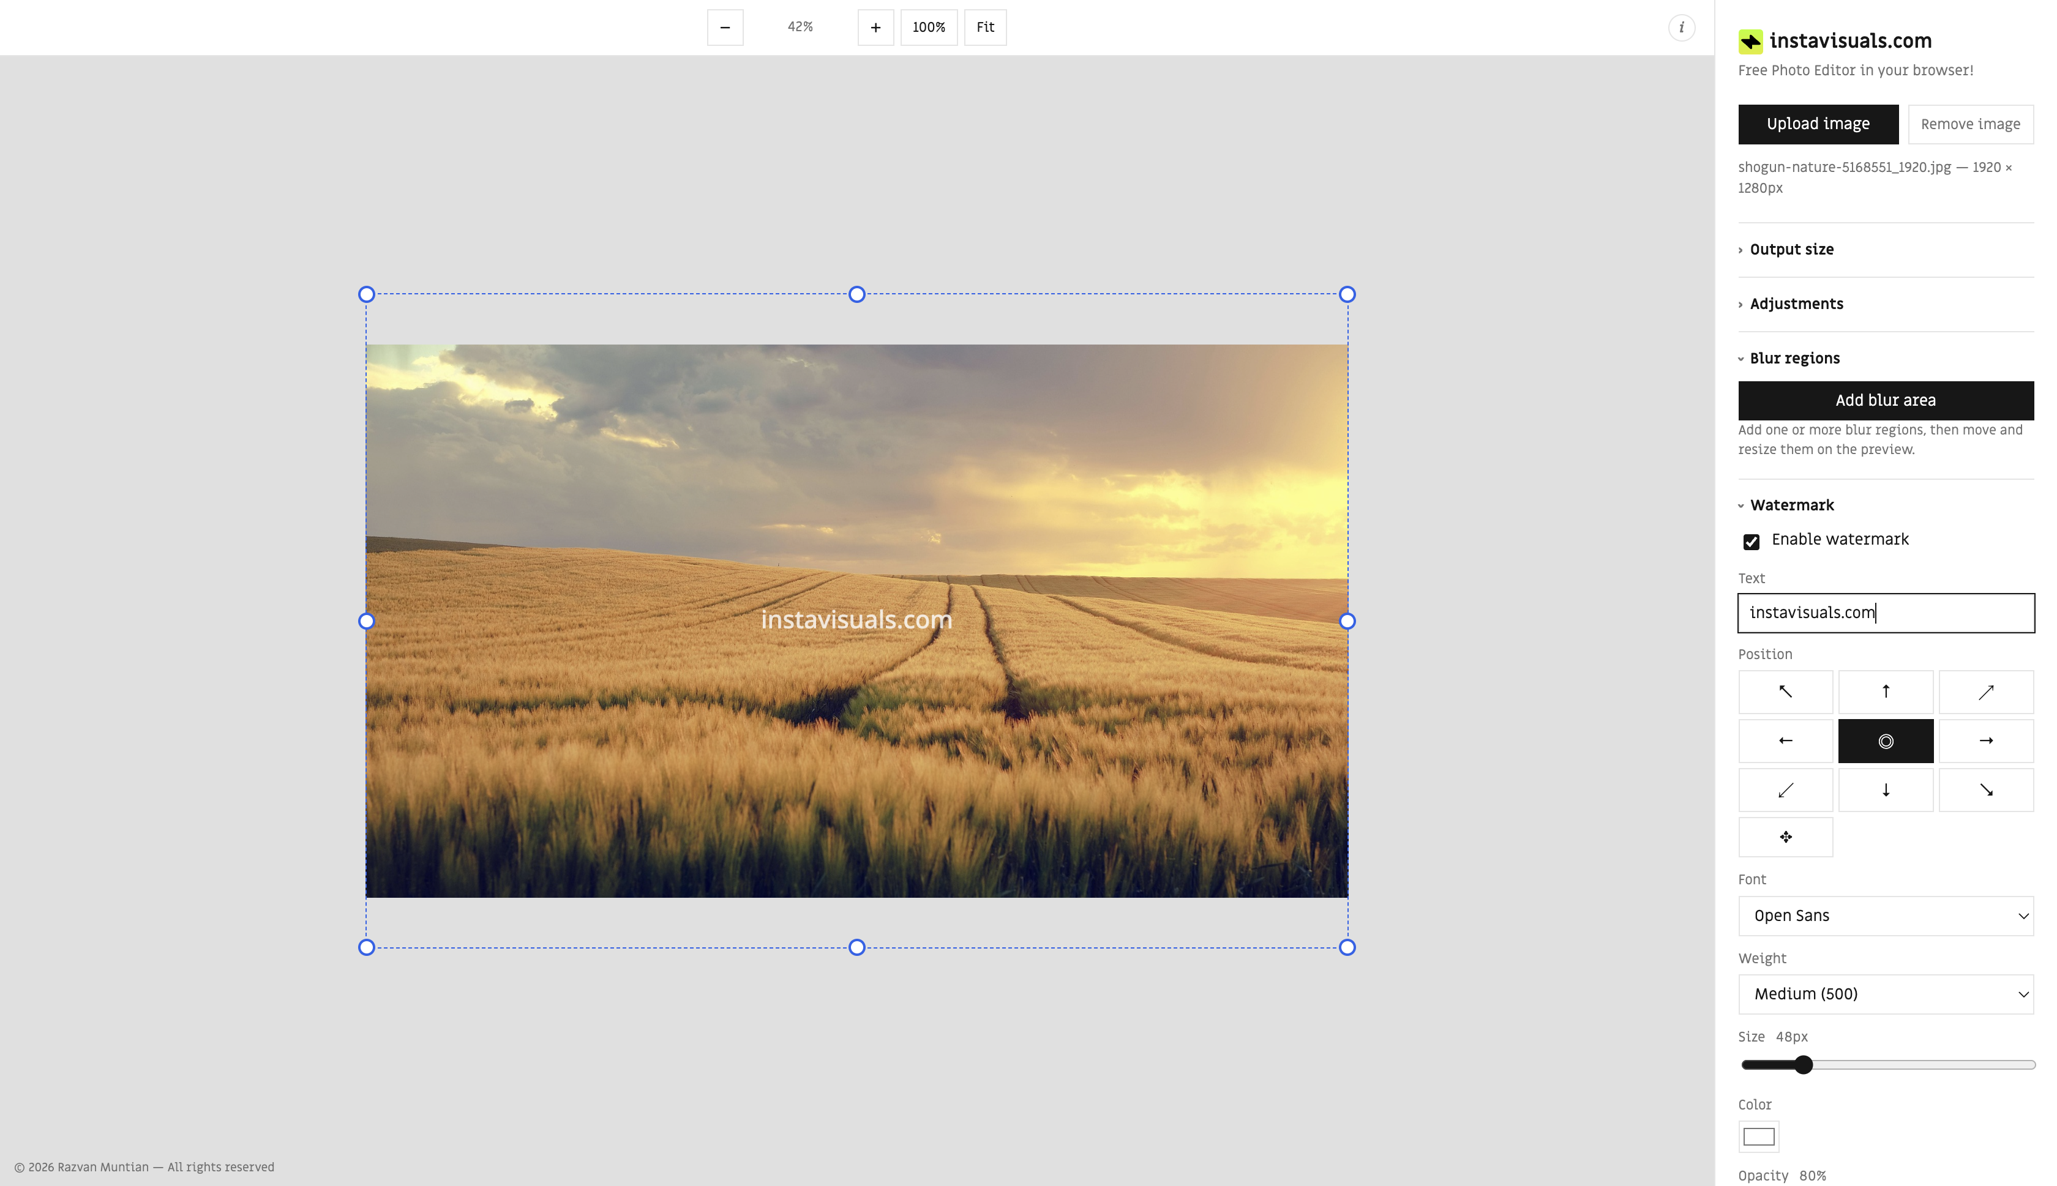Viewport: 2057px width, 1186px height.
Task: Click the watermark Text input field
Action: coord(1885,613)
